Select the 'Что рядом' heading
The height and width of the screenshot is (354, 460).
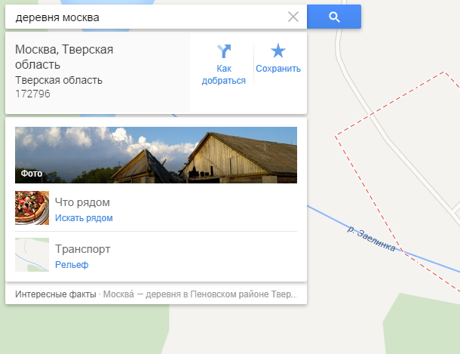point(82,202)
